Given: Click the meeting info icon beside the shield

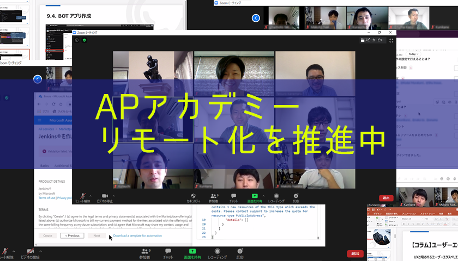Looking at the screenshot, I should point(77,40).
